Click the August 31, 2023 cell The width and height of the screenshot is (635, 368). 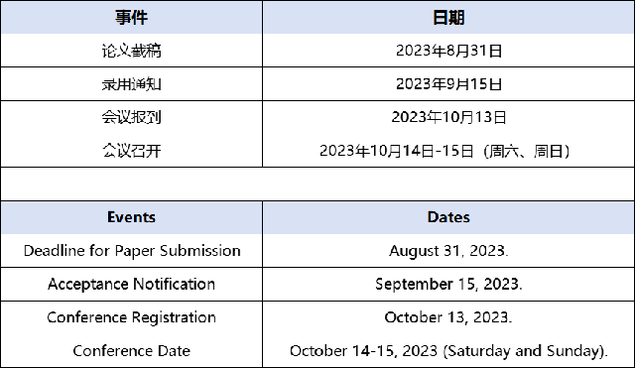448,251
